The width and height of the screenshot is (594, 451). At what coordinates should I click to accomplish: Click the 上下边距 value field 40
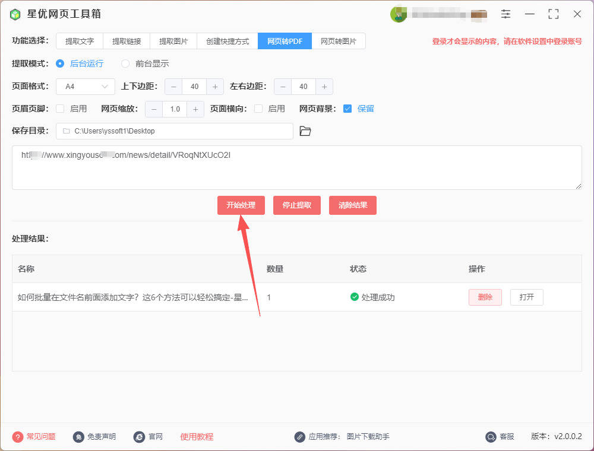pyautogui.click(x=194, y=87)
